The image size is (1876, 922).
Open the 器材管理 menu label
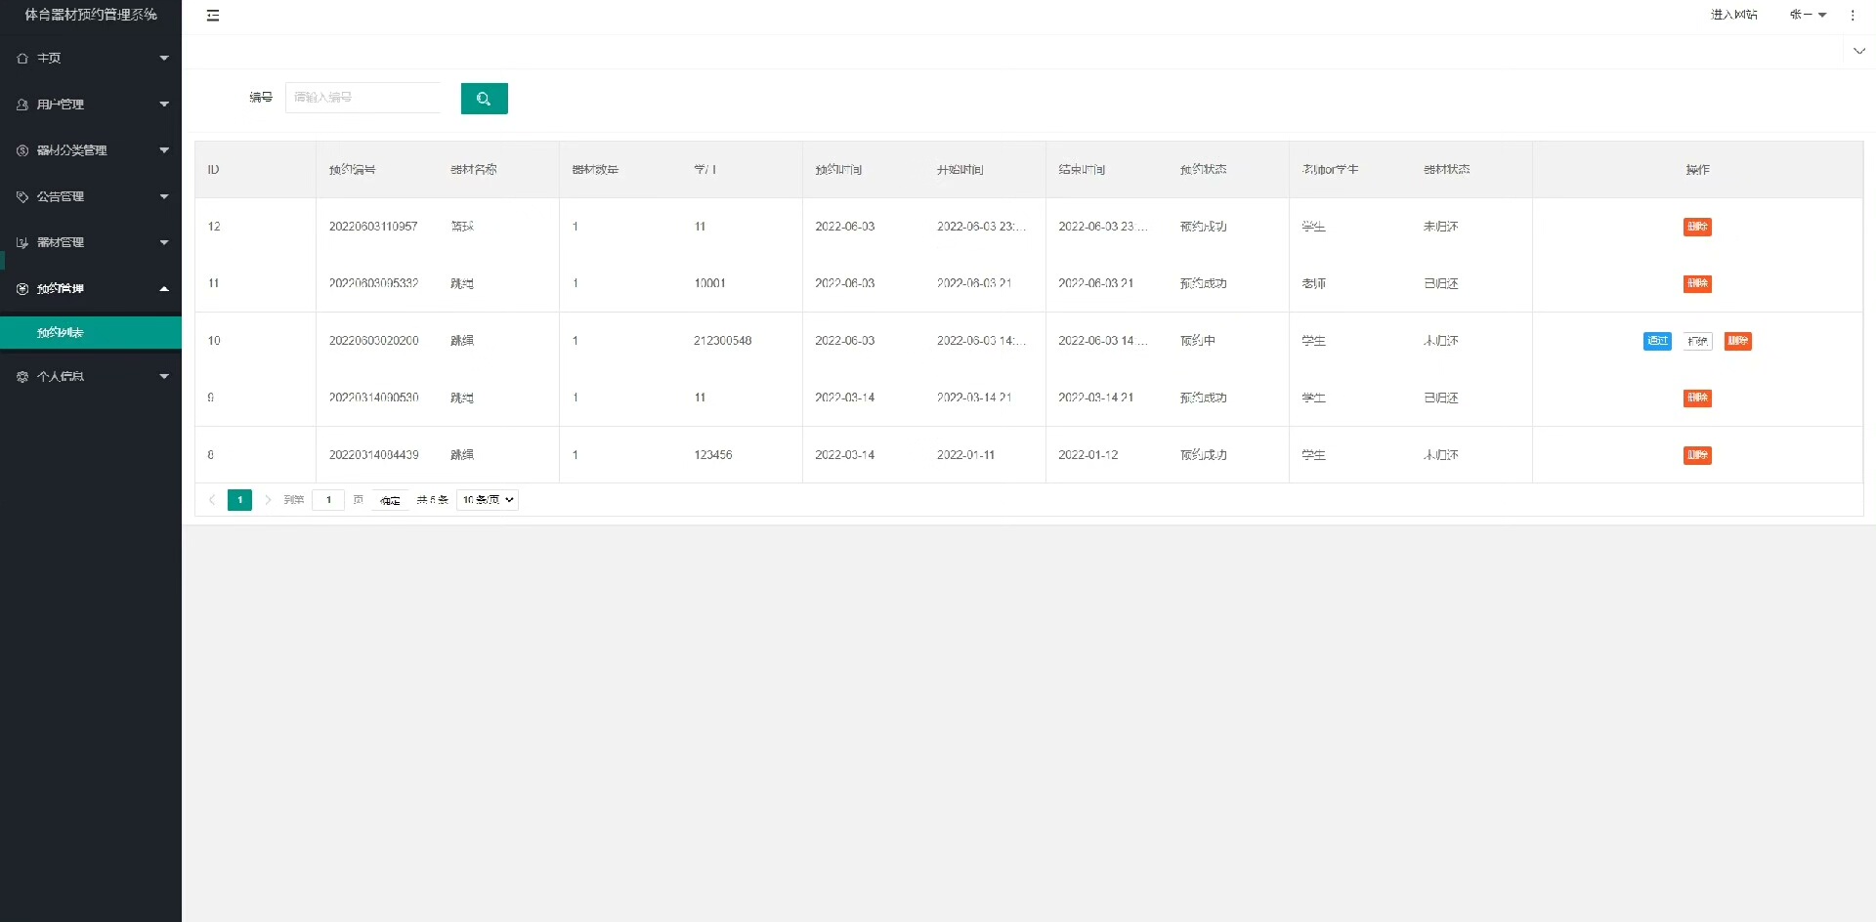61,242
